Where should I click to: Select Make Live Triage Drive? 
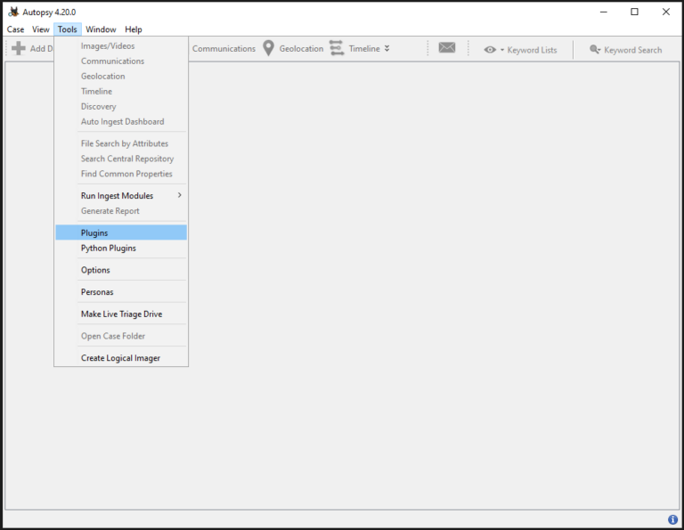121,314
